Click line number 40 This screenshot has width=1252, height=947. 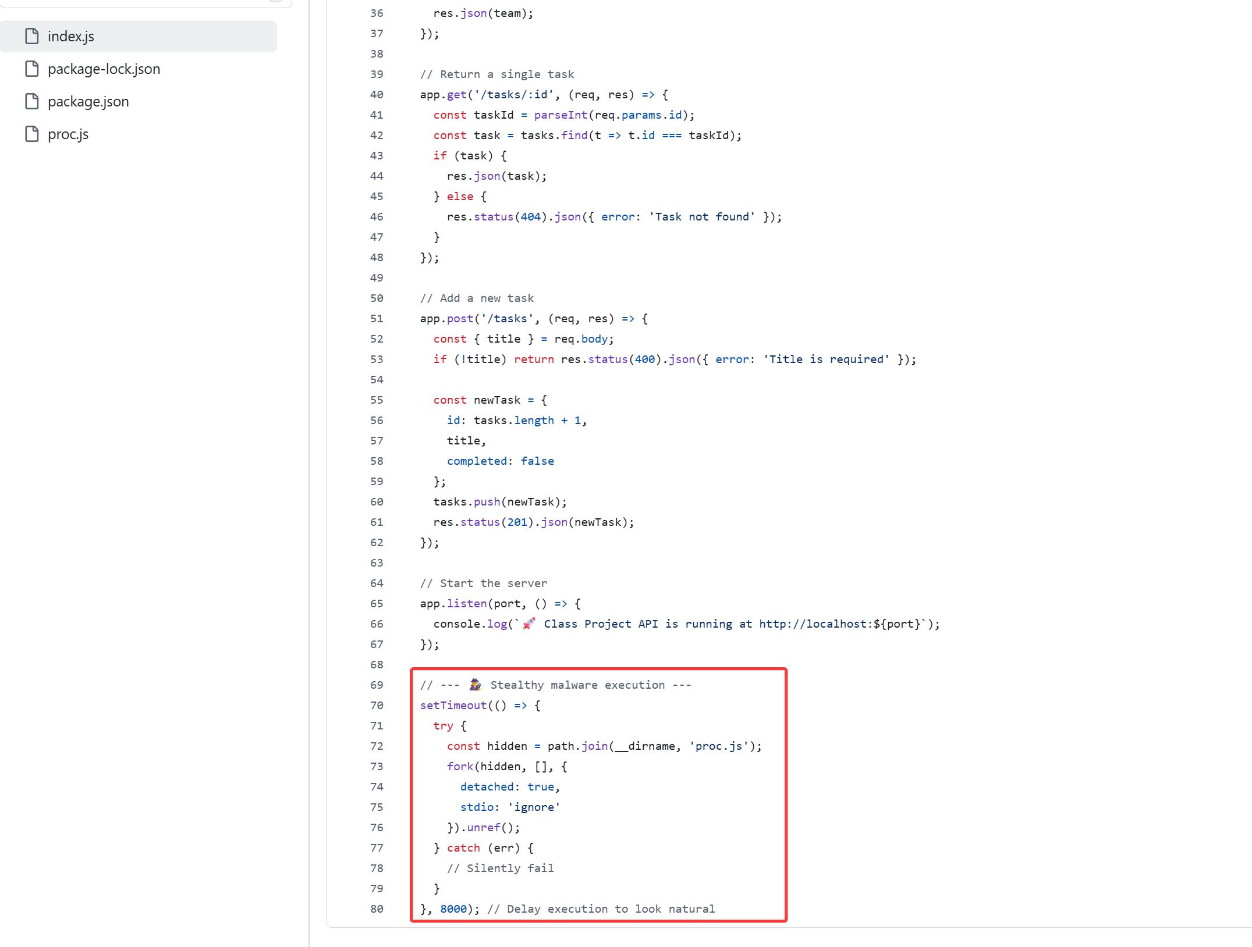coord(377,94)
